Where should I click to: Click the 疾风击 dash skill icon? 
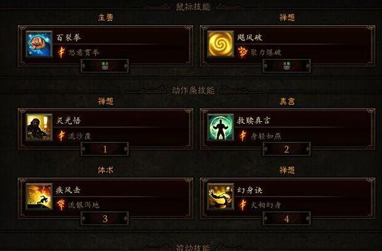40,196
